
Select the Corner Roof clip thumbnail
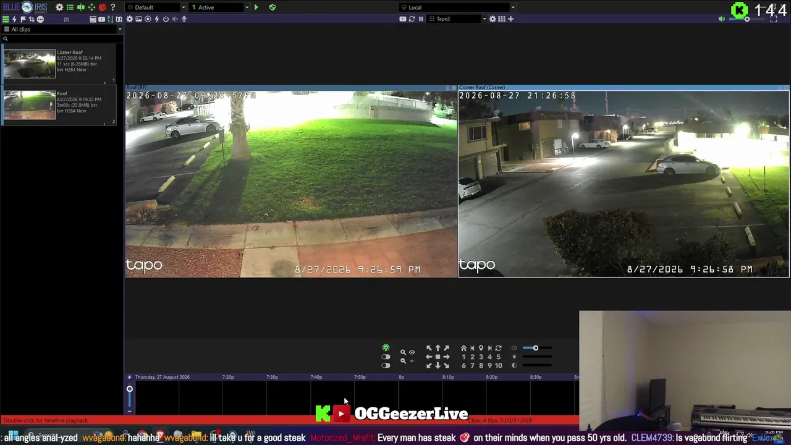point(30,64)
